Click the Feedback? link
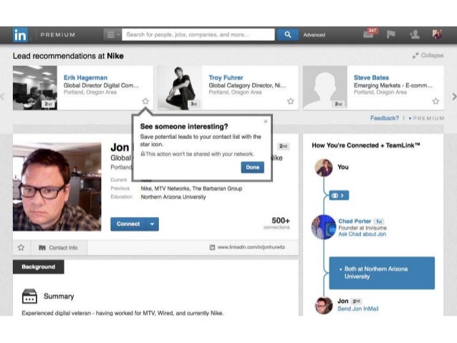The image size is (457, 343). 385,118
